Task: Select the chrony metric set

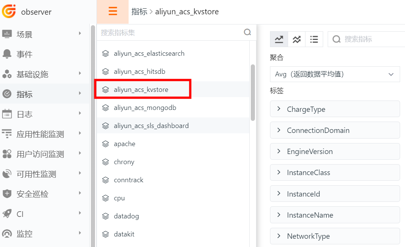Action: point(173,162)
